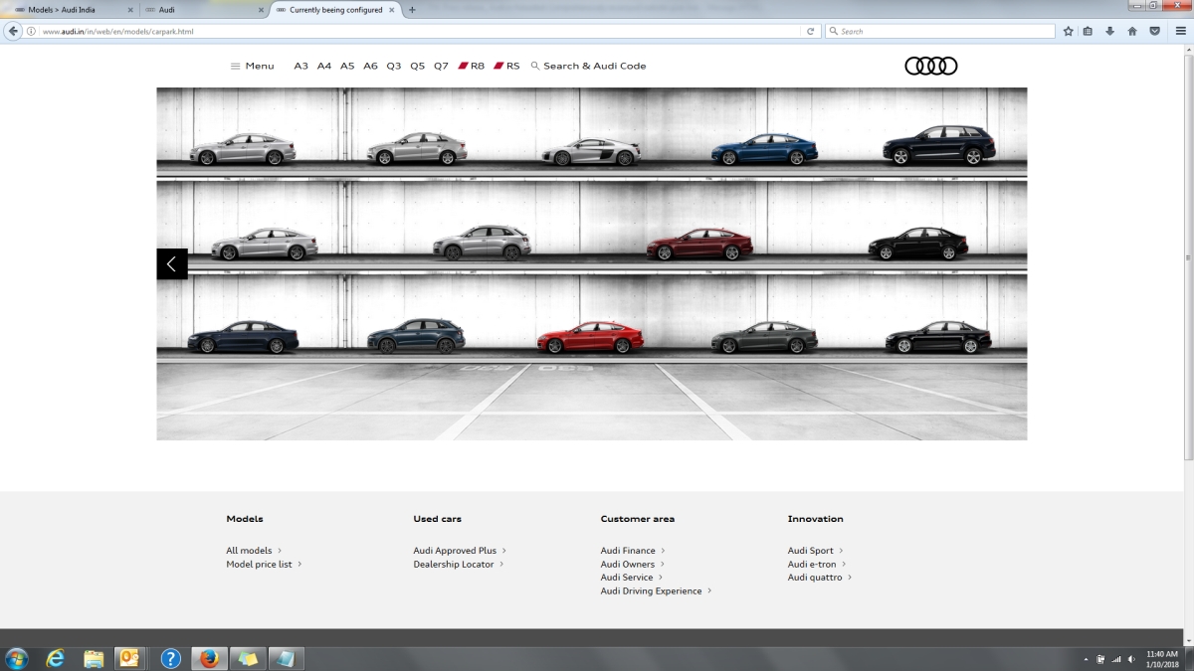The image size is (1194, 671).
Task: Switch to Firefox in the taskbar
Action: (x=208, y=658)
